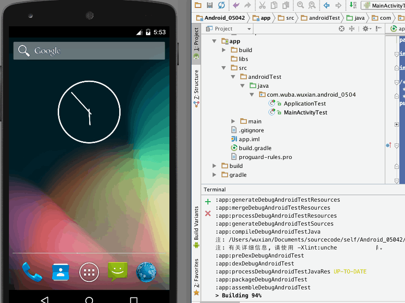Click the androidTest breadcrumb
The image size is (405, 303).
[320, 18]
